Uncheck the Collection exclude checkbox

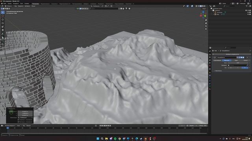pos(246,11)
